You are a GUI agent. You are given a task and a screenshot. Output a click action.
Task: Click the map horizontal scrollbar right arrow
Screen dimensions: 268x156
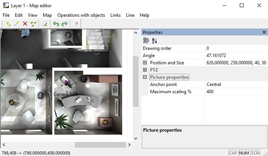tap(129, 145)
